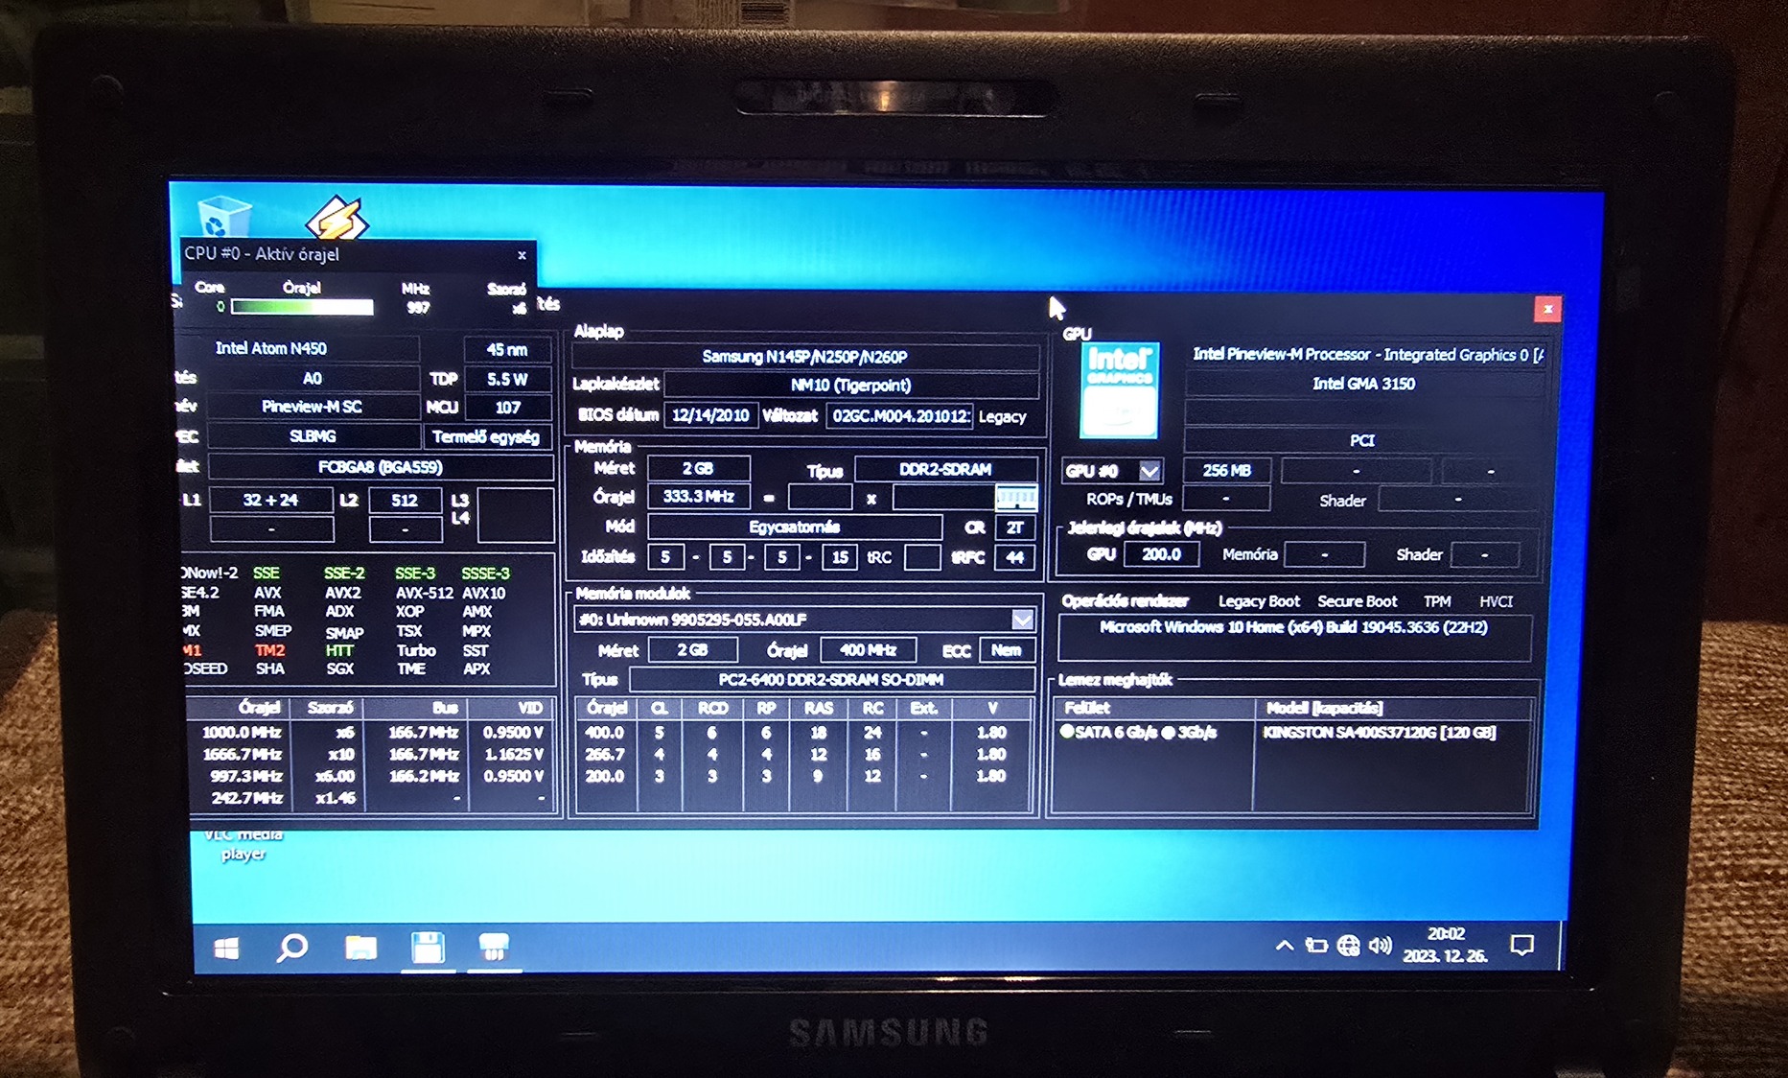Open the 20:02 clock and date
This screenshot has width=1788, height=1078.
[1446, 945]
